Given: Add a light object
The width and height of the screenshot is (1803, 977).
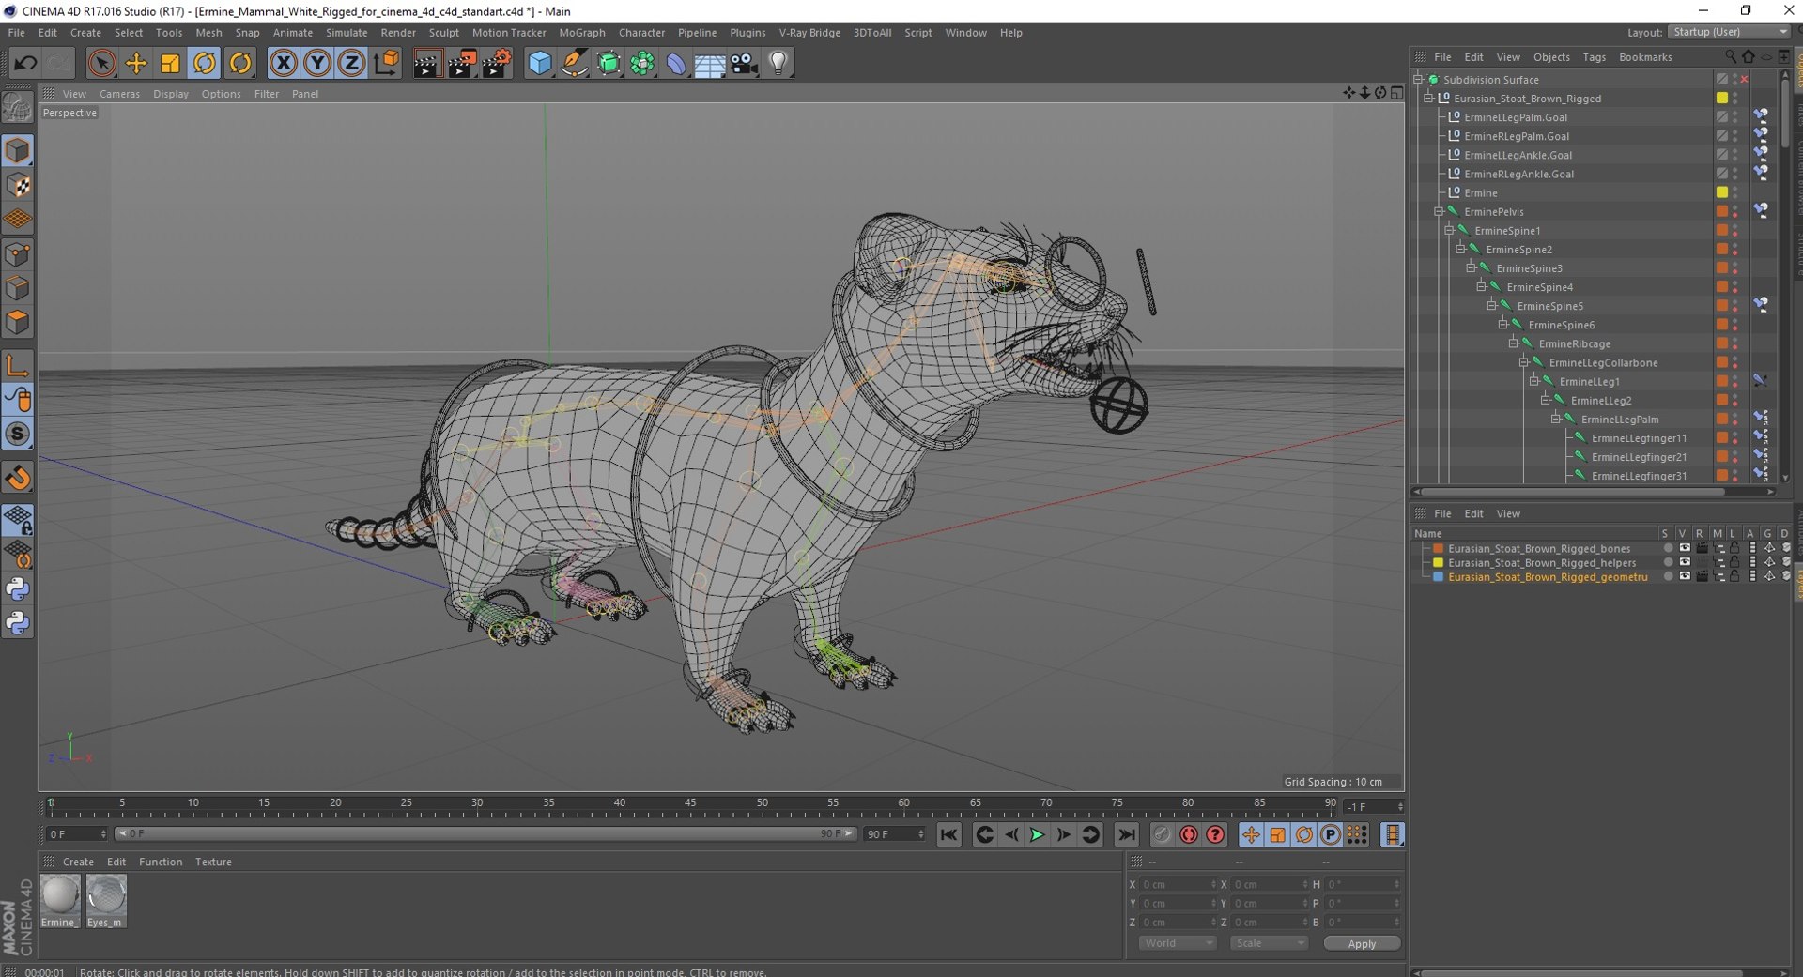Looking at the screenshot, I should (778, 63).
